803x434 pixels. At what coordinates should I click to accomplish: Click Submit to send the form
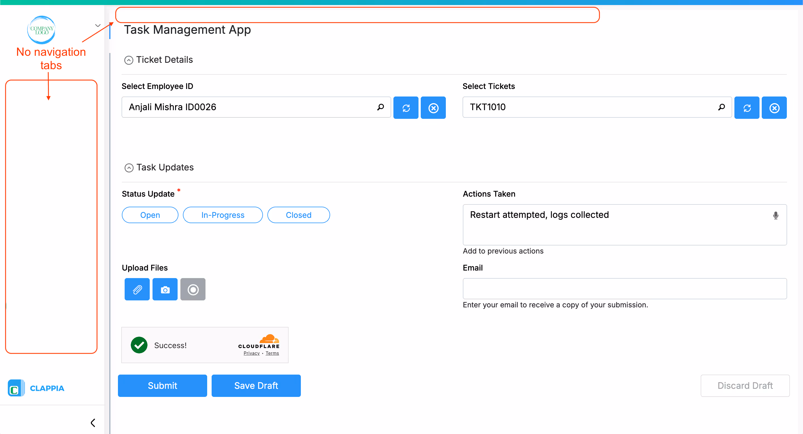point(162,386)
